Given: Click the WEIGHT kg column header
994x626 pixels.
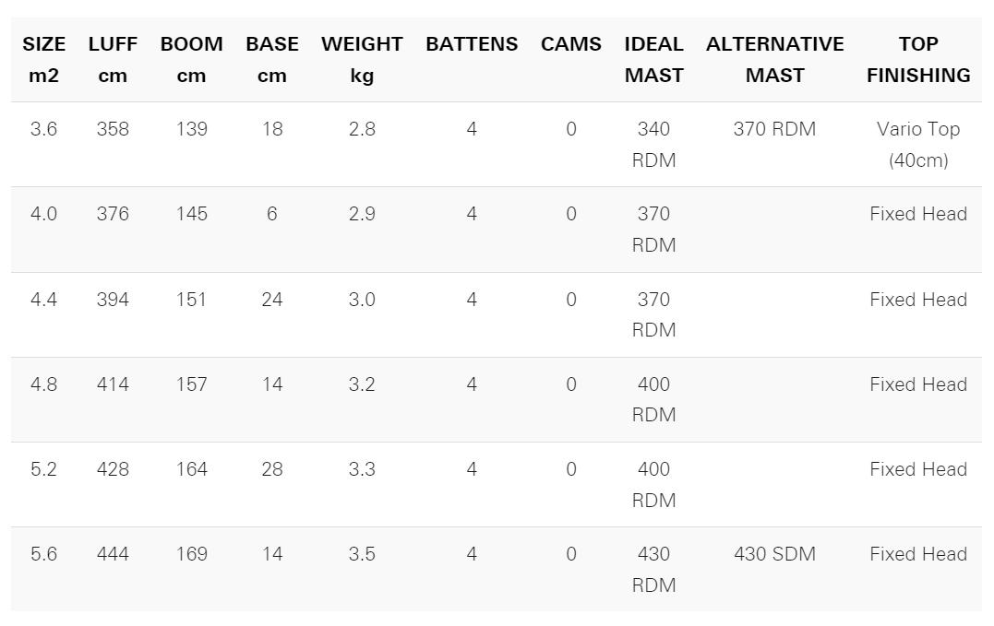Looking at the screenshot, I should [x=362, y=60].
